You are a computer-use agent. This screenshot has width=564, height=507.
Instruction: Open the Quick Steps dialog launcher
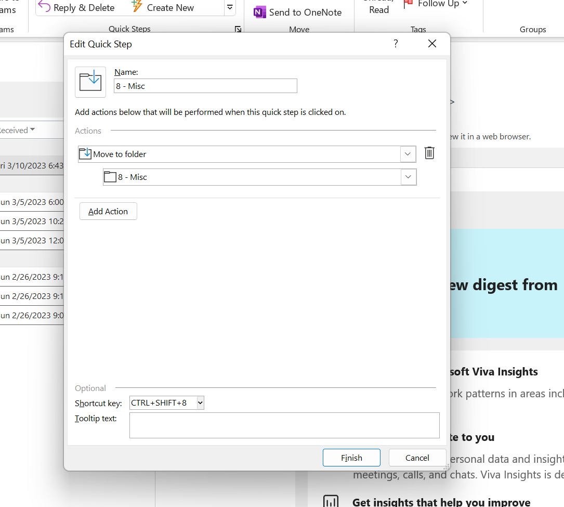[238, 29]
